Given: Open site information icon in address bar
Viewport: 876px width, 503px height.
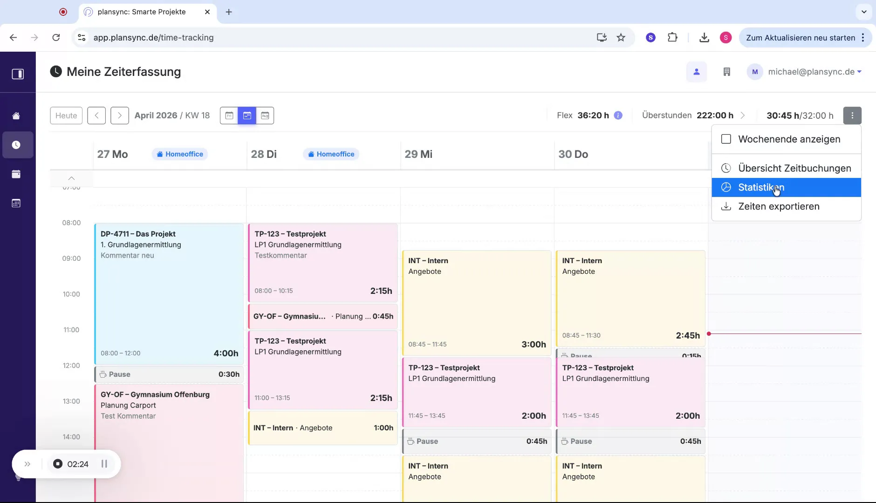Looking at the screenshot, I should tap(82, 38).
